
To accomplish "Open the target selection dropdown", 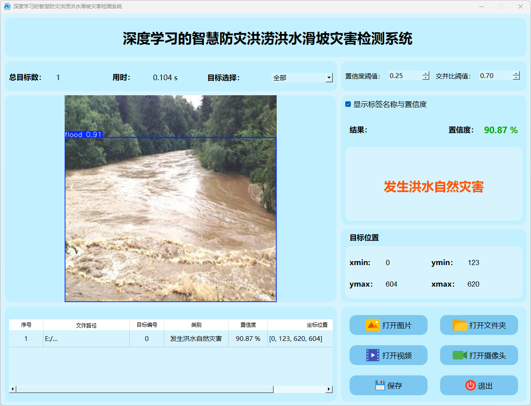I will coord(329,78).
